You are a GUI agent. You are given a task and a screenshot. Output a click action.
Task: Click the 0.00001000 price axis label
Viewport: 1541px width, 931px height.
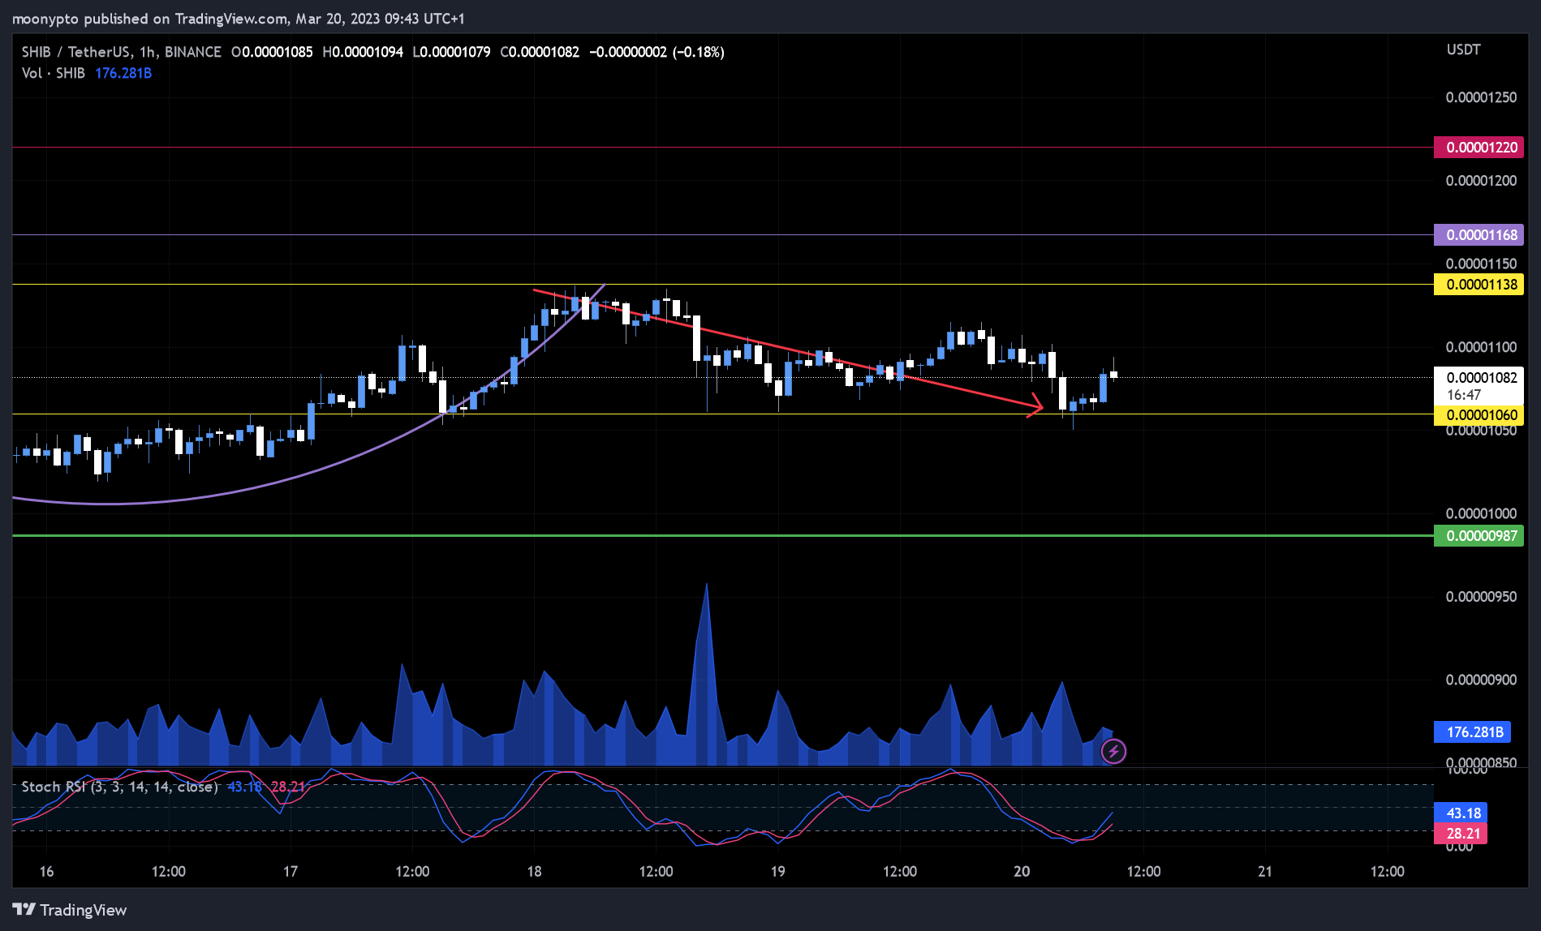1481,513
